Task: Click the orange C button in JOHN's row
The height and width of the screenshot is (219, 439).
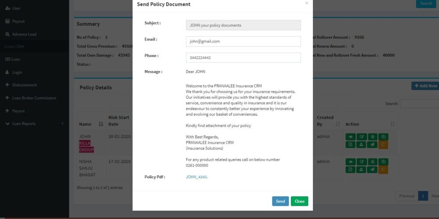Action: (x=383, y=145)
